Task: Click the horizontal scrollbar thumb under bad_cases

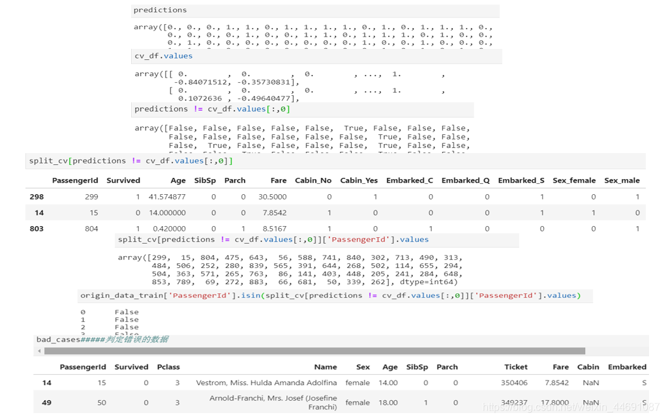Action: click(x=315, y=351)
